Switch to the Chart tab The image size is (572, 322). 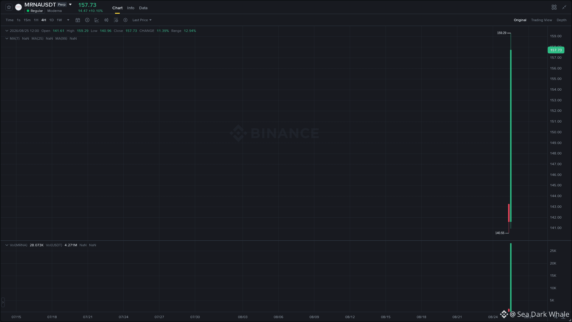pos(117,8)
